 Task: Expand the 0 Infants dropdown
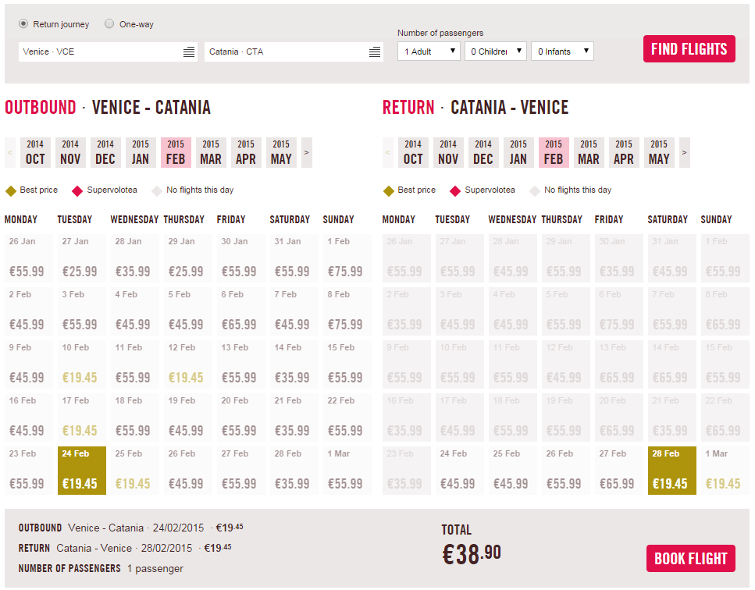pyautogui.click(x=562, y=51)
